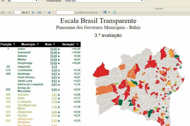Sort table by Nota sort arrows
This screenshot has width=190, height=126.
tap(54, 44)
